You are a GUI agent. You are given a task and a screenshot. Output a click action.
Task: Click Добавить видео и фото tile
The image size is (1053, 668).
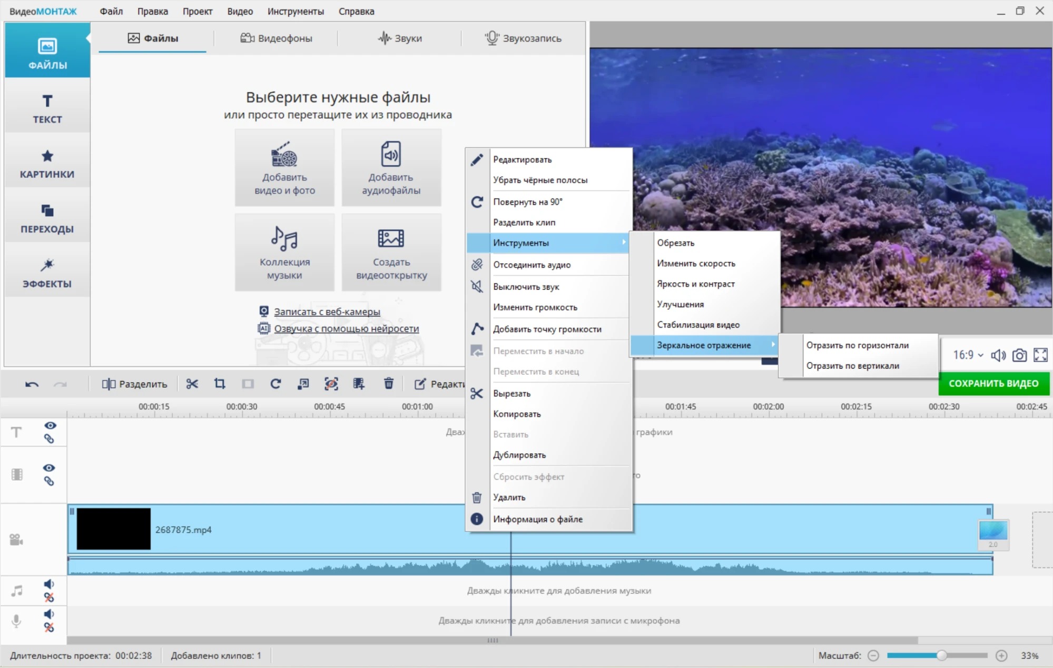coord(284,167)
